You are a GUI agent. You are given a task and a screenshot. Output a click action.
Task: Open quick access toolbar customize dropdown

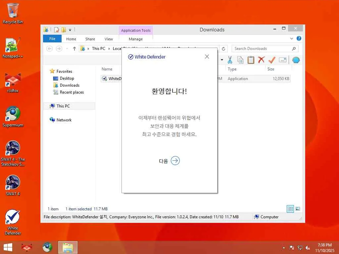pyautogui.click(x=70, y=30)
